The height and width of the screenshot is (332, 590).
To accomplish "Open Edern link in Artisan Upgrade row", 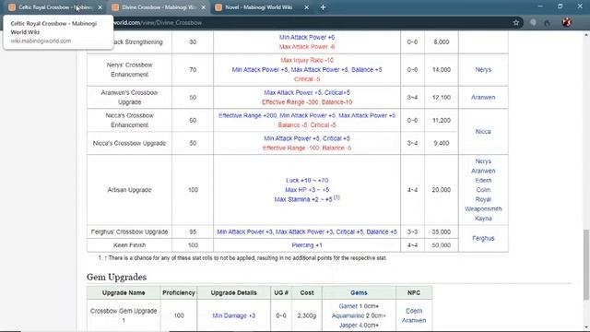I will click(483, 181).
